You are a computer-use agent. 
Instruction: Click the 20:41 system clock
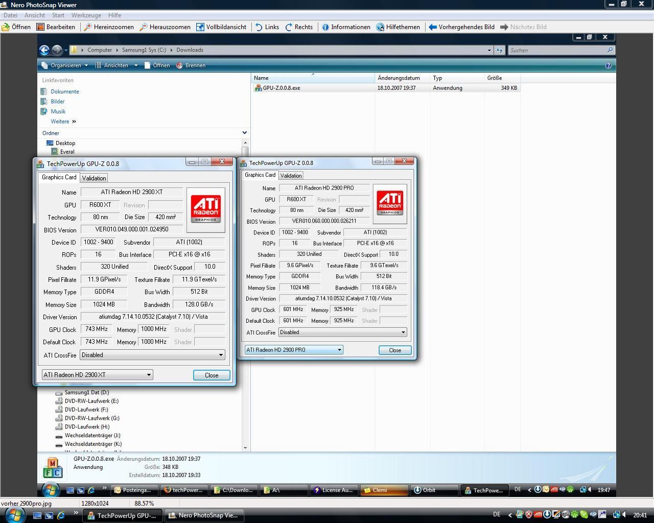[x=640, y=515]
